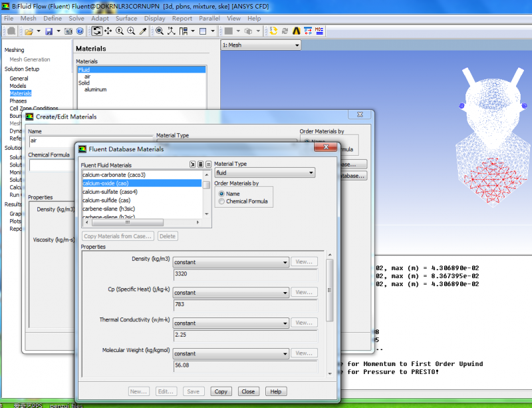Select General in Solution Setup tree
This screenshot has width=532, height=408.
[x=19, y=79]
